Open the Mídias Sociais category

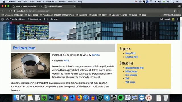(x=131, y=71)
